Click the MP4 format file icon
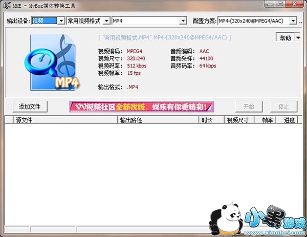 point(52,62)
